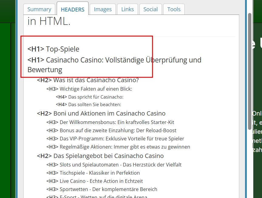The width and height of the screenshot is (262, 198).
Task: Select H2 'Was ist das Casinacho Casino?'
Action: (x=88, y=80)
